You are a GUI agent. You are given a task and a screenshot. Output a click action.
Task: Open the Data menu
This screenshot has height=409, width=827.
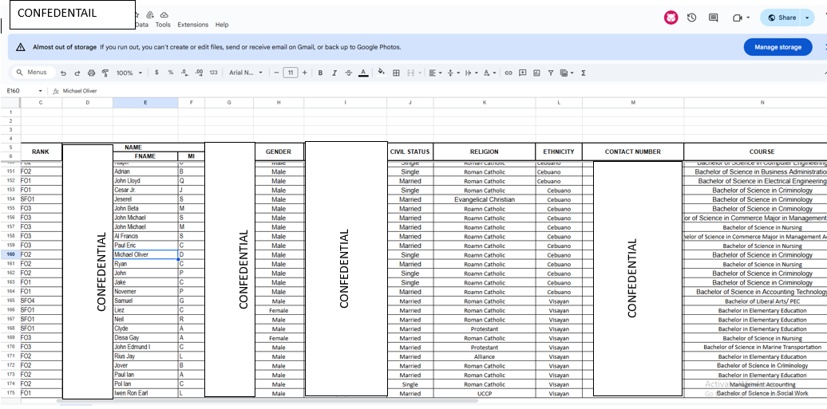pos(142,25)
